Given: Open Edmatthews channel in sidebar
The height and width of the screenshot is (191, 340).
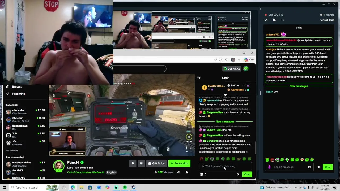Looking at the screenshot, I should click(25, 127).
